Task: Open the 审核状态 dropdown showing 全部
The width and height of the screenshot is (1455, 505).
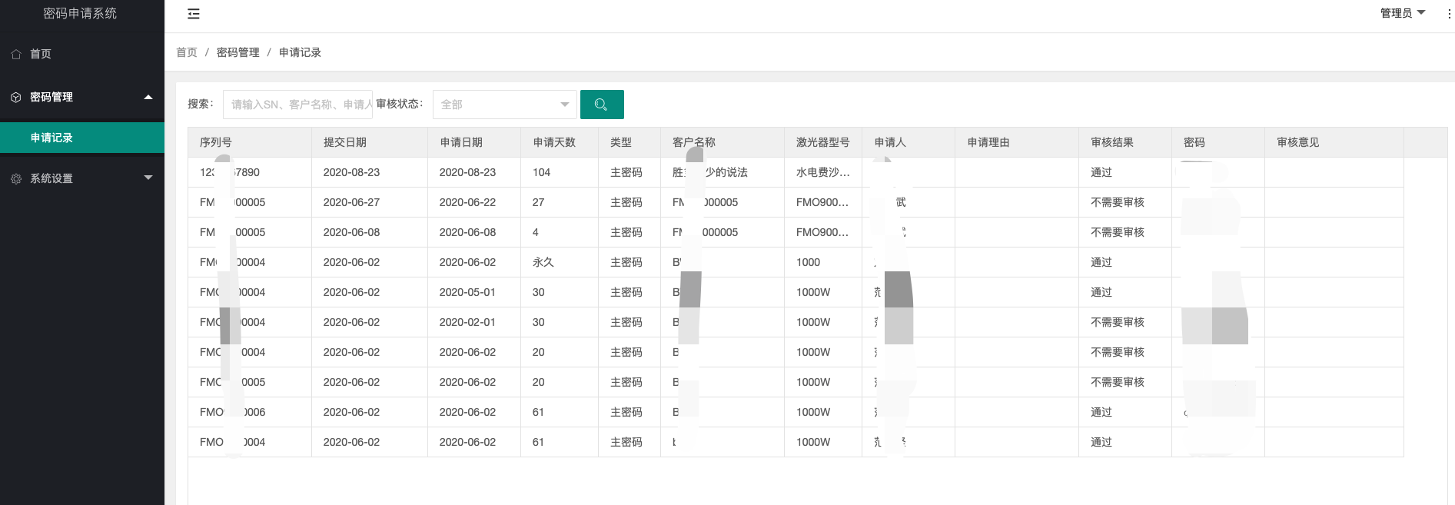Action: (504, 105)
